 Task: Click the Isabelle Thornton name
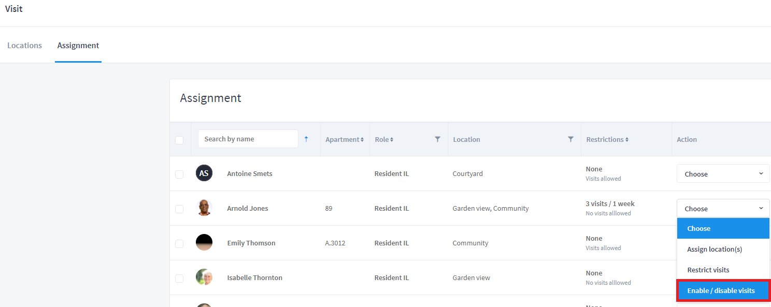point(255,278)
